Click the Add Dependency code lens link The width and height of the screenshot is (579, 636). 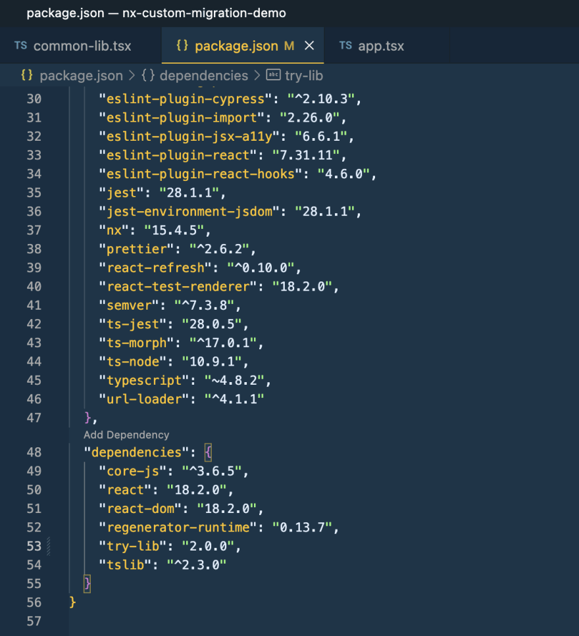126,435
